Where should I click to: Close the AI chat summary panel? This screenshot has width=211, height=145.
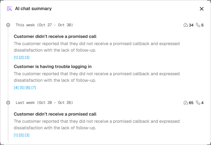(x=201, y=9)
